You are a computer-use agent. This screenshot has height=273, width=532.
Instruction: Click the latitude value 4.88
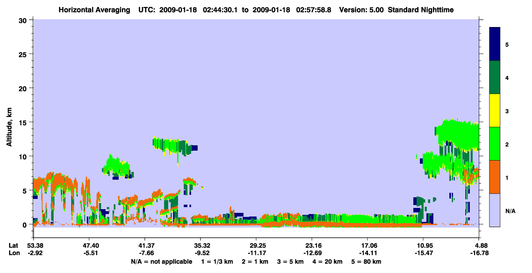(480, 246)
